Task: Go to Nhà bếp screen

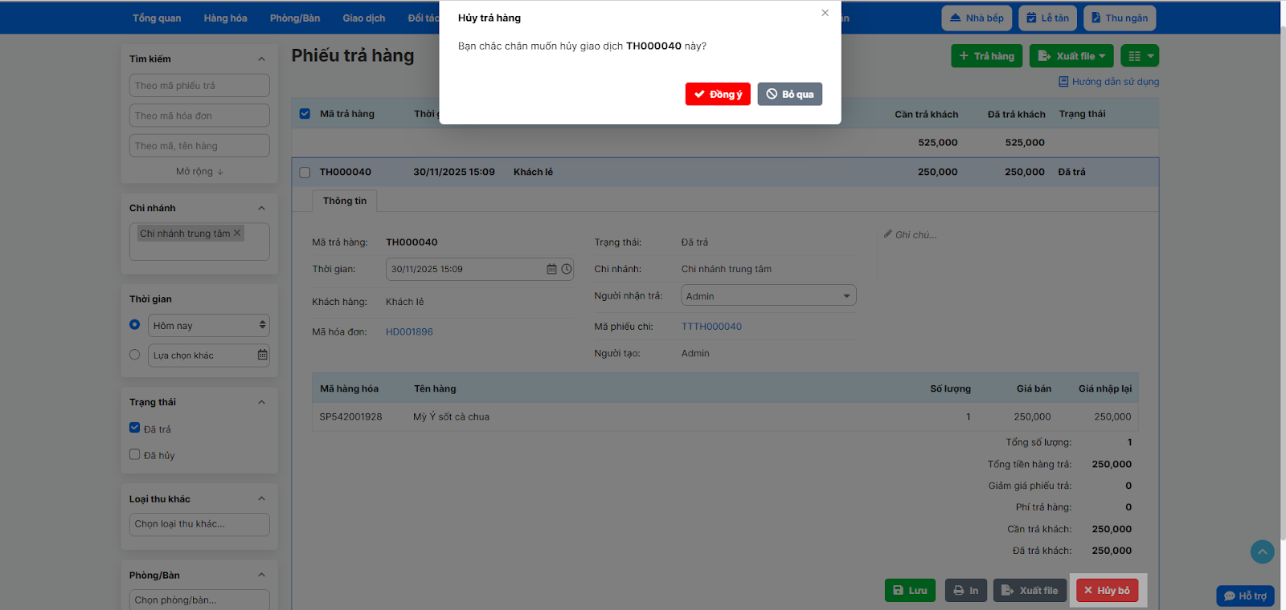Action: (x=977, y=18)
